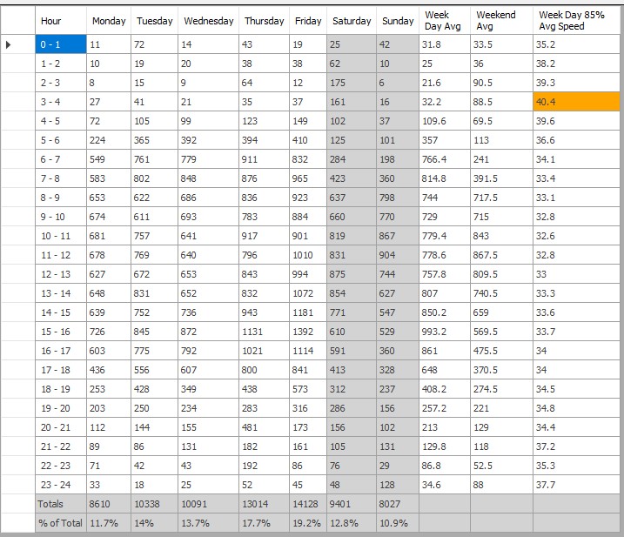The image size is (624, 537).
Task: Select the Sunday column header
Action: tap(398, 21)
